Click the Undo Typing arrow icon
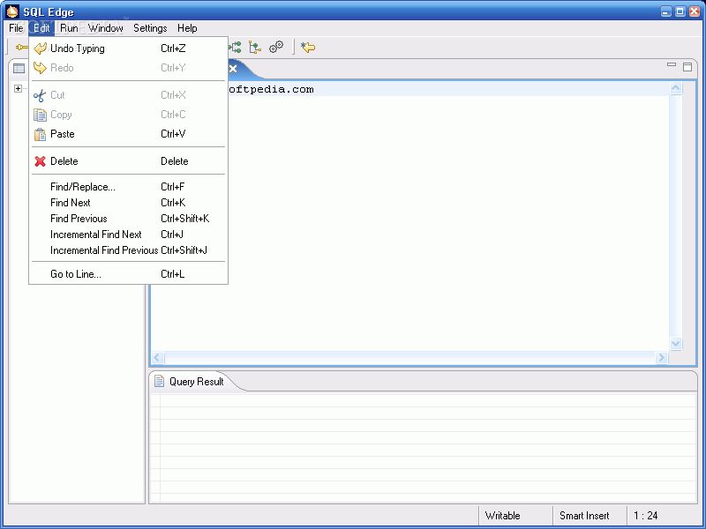The width and height of the screenshot is (706, 529). (x=40, y=48)
